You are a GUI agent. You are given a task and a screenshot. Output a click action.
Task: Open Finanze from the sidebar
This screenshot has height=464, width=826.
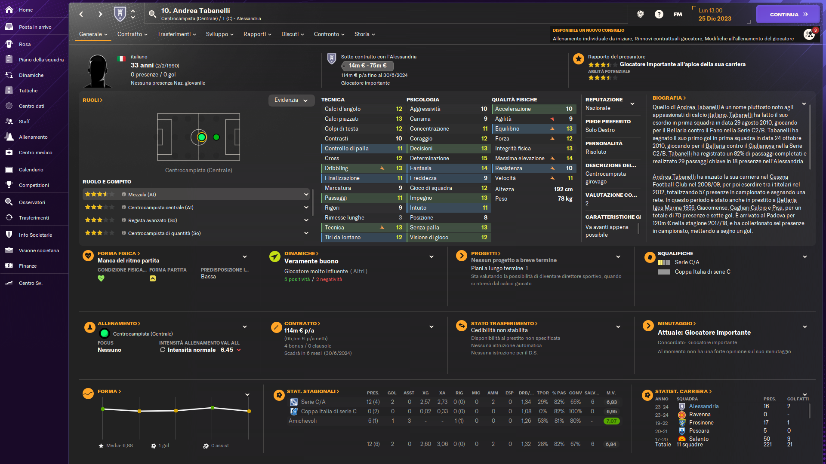pos(28,266)
